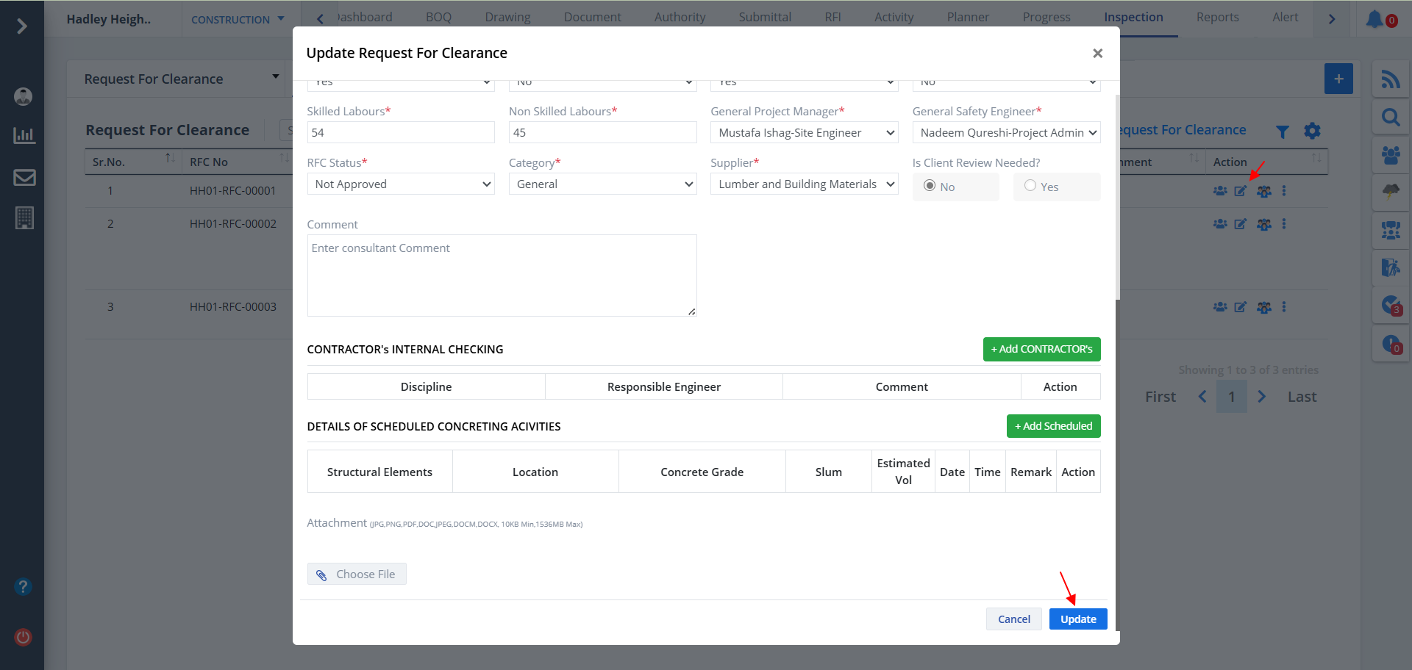Expand the Category dropdown showing General
Screen dimensions: 1412x670
pyautogui.click(x=602, y=184)
